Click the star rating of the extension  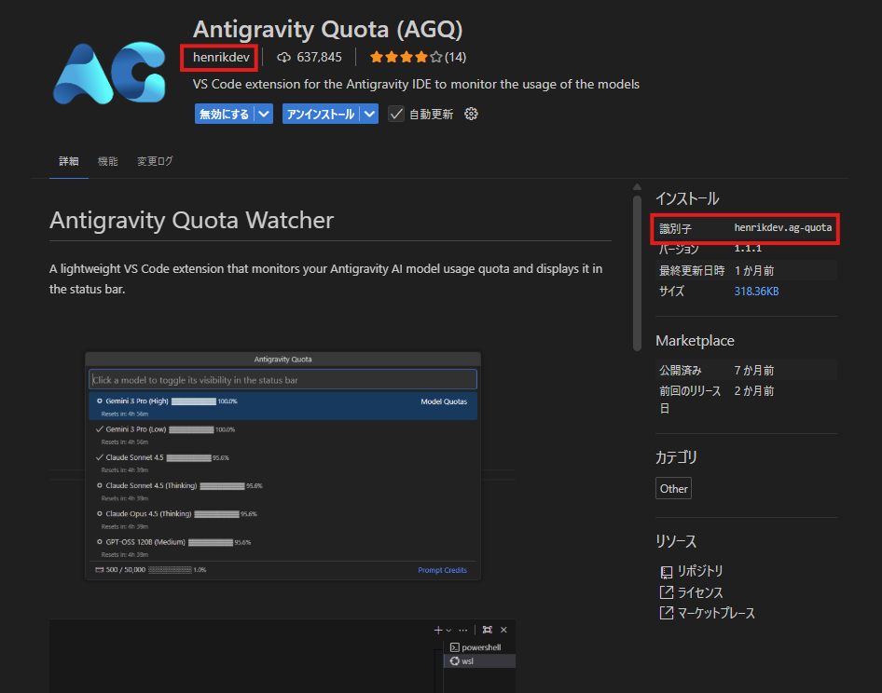tap(407, 58)
